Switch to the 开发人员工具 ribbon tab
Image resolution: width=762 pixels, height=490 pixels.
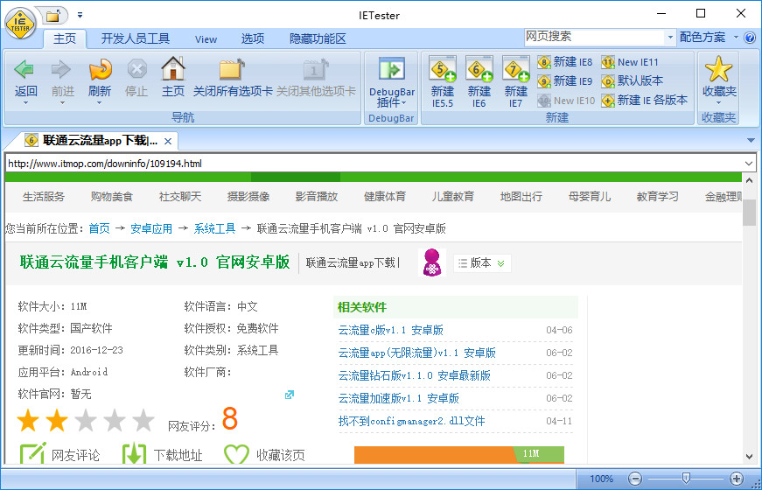coord(135,38)
